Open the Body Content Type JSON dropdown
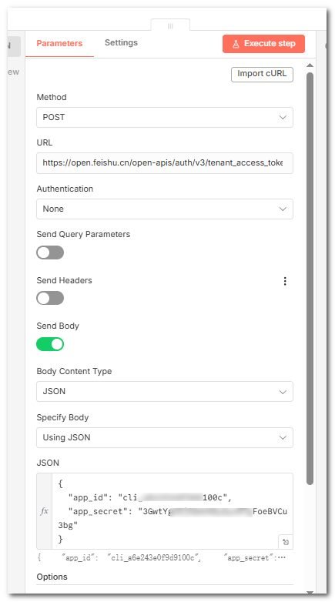This screenshot has width=335, height=602. [x=165, y=392]
